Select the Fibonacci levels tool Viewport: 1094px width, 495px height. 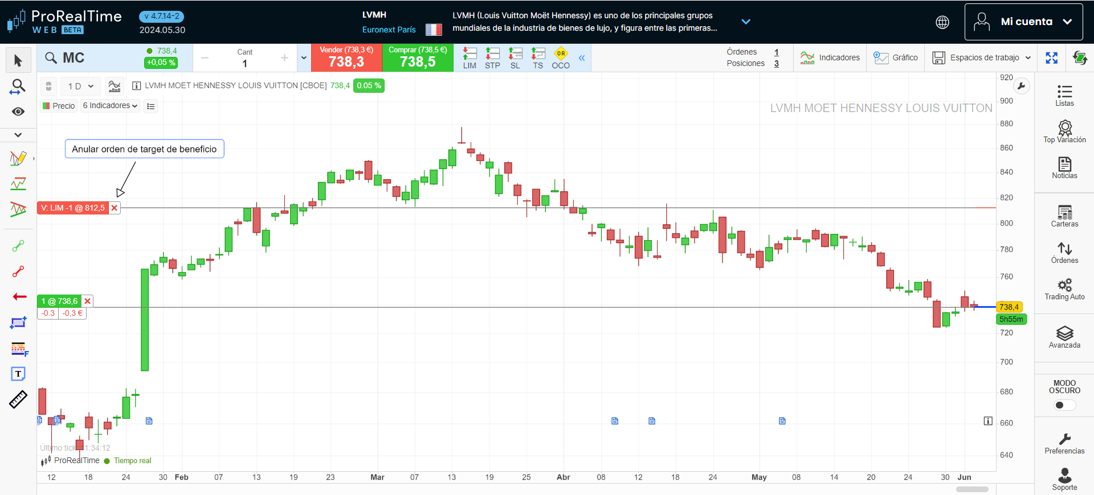pyautogui.click(x=19, y=349)
